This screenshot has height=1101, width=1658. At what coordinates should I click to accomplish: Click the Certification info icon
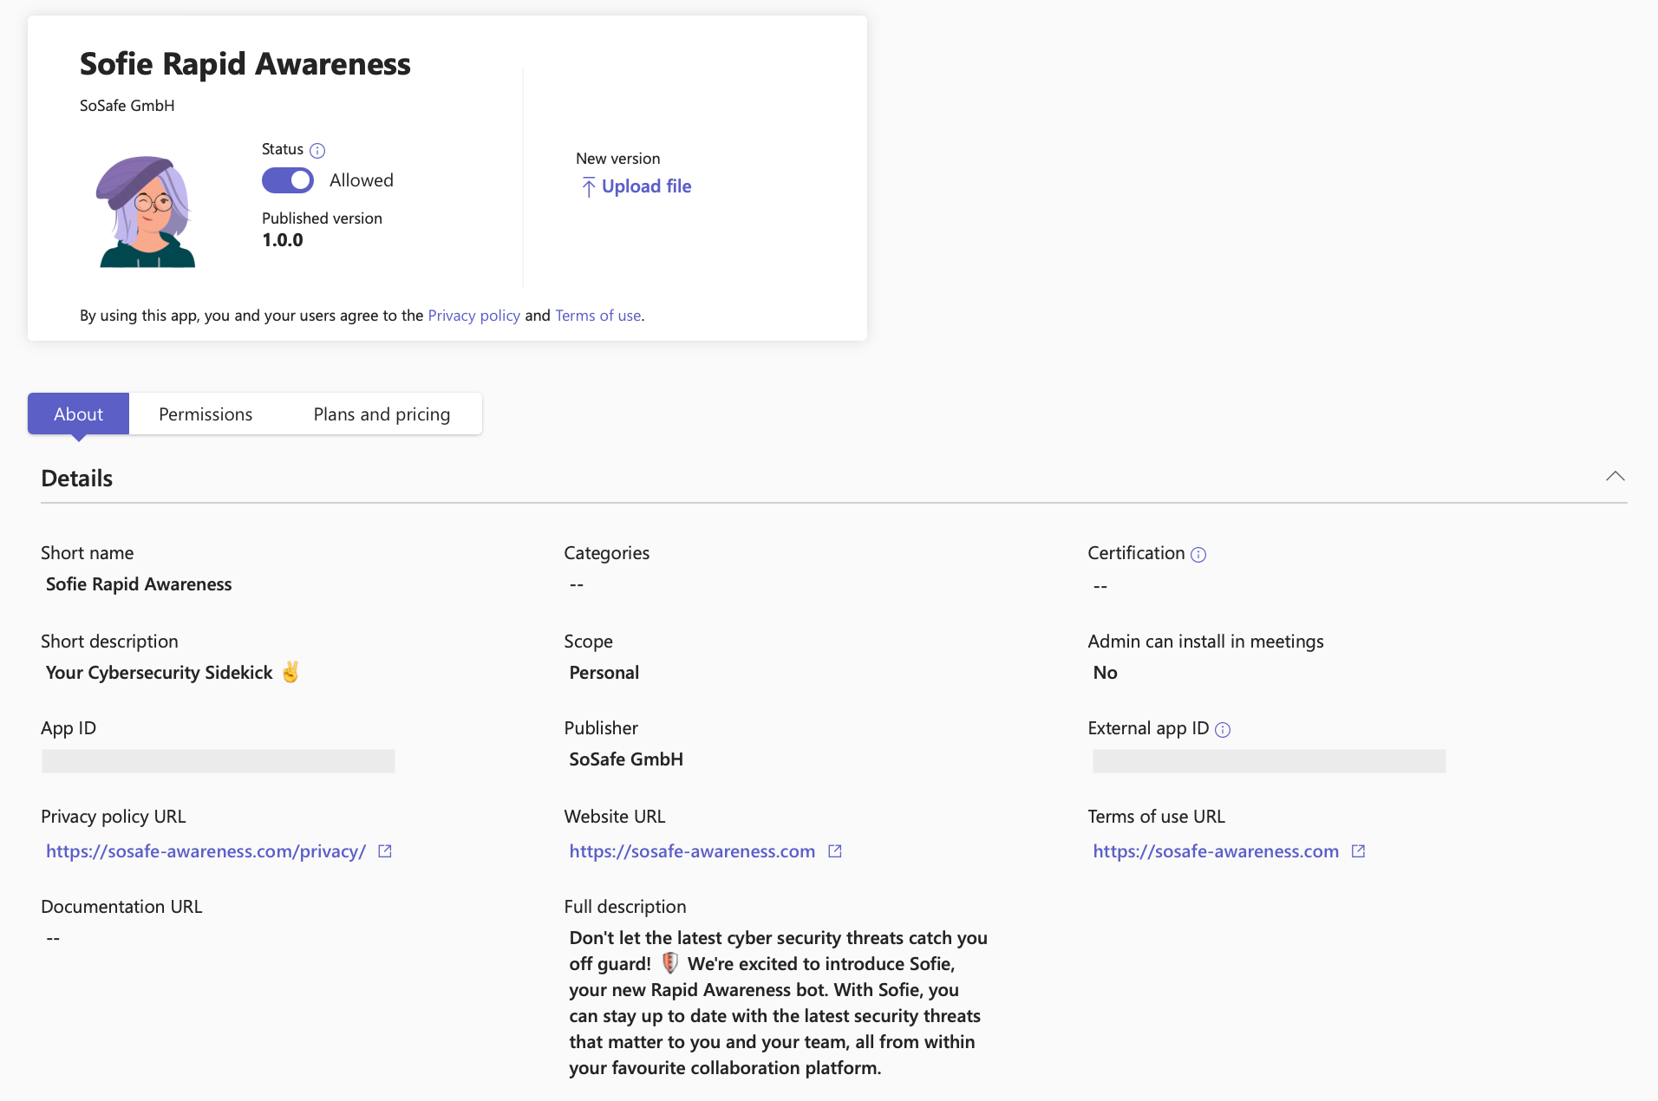tap(1198, 555)
